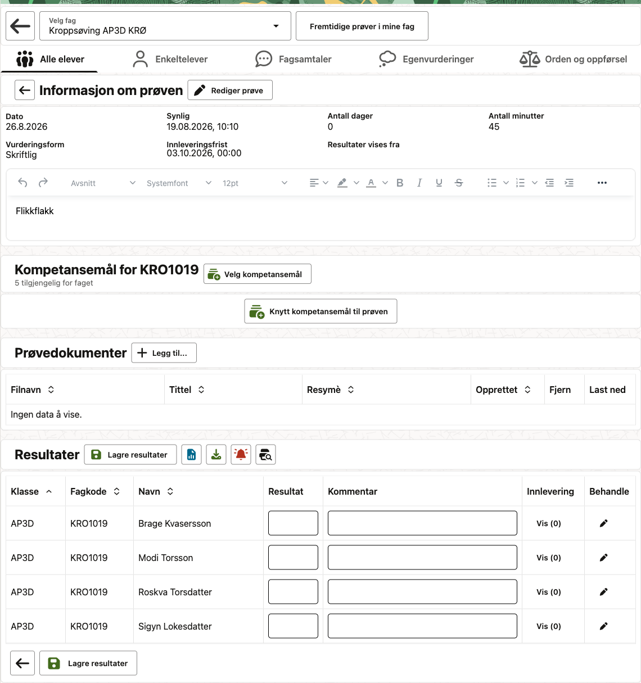Add a test document with Legg til...
This screenshot has height=683, width=641.
[164, 353]
